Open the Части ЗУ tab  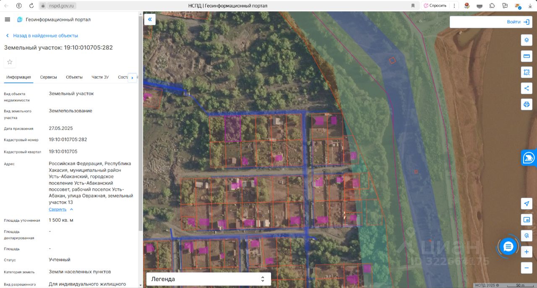100,77
